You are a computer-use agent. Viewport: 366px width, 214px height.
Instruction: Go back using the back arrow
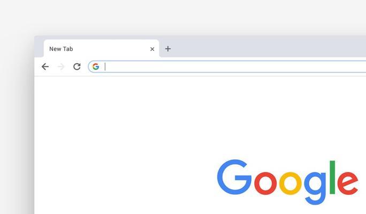[x=45, y=67]
